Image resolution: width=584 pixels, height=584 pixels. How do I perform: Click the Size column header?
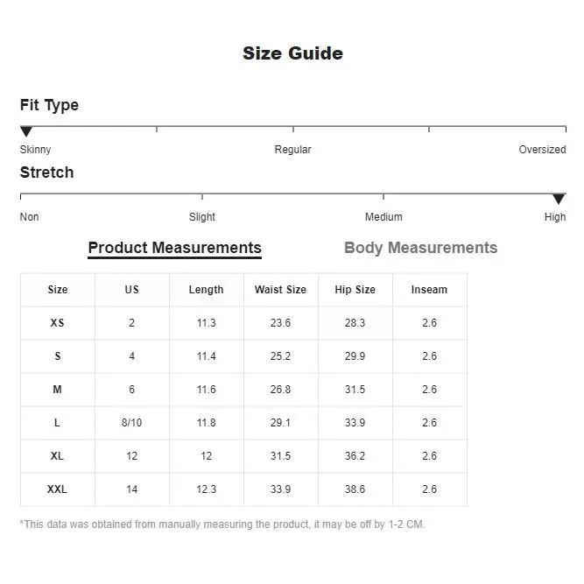[58, 290]
